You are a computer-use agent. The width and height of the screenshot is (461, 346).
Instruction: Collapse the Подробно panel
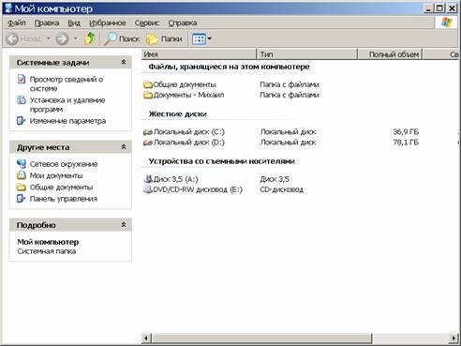point(124,225)
